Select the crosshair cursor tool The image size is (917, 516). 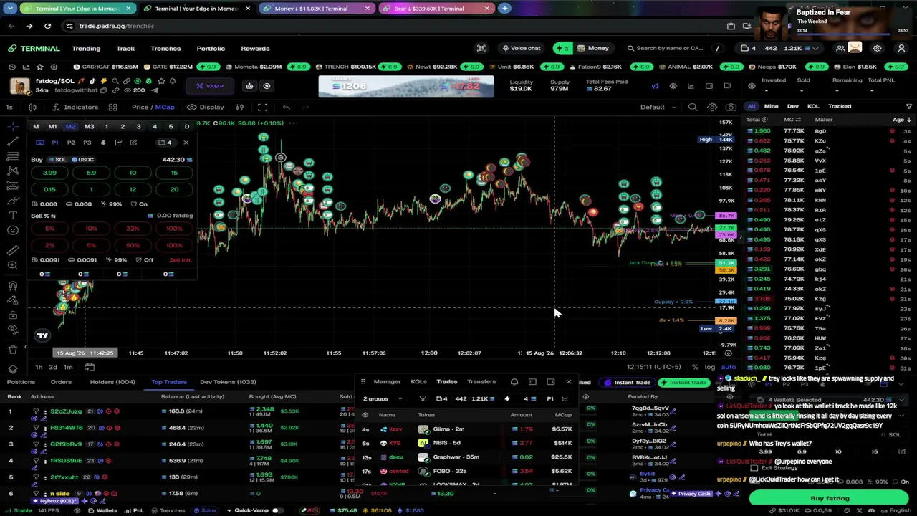(13, 126)
